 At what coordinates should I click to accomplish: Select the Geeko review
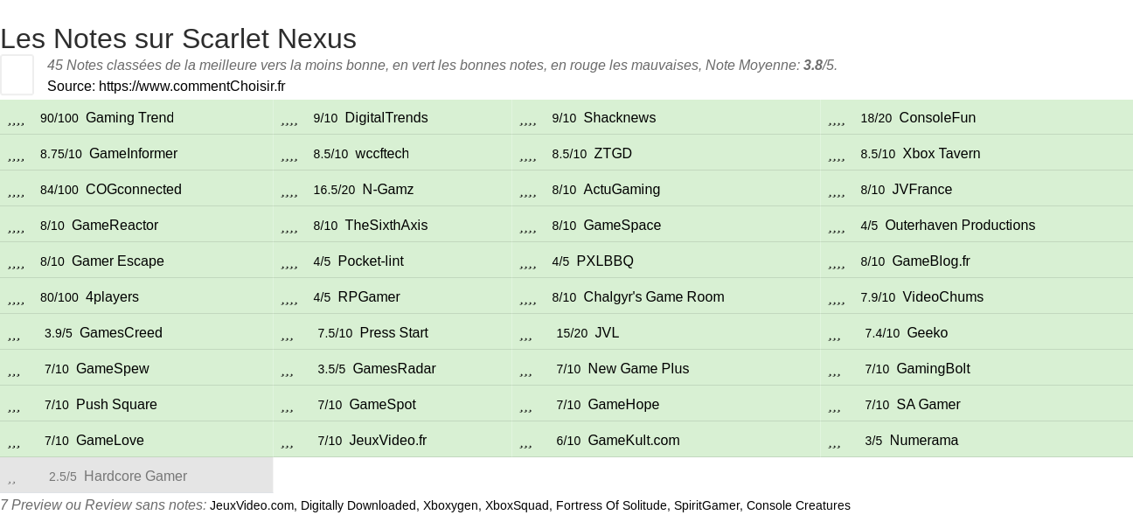click(928, 333)
